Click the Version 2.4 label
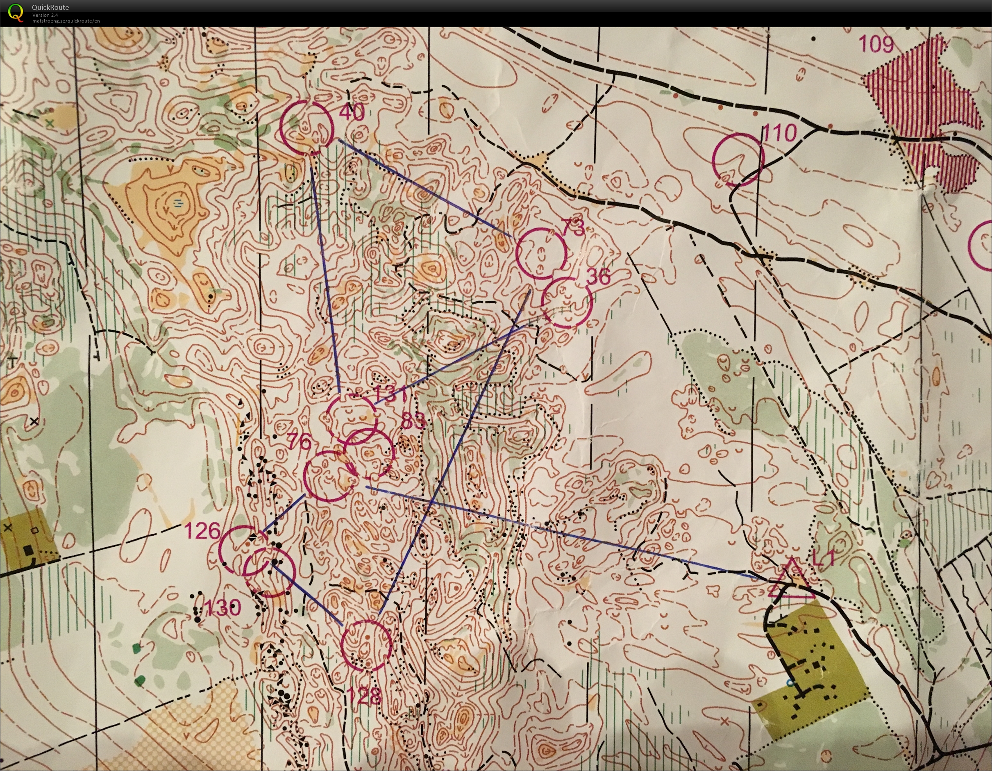992x771 pixels. 45,15
